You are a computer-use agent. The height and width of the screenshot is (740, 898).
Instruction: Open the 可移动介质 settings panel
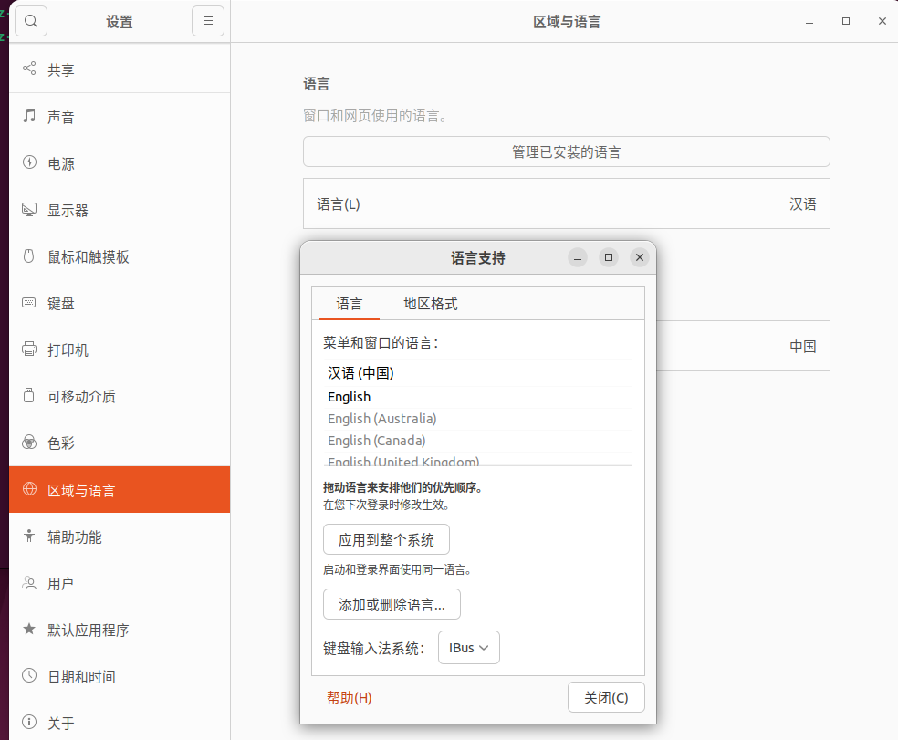[x=120, y=396]
